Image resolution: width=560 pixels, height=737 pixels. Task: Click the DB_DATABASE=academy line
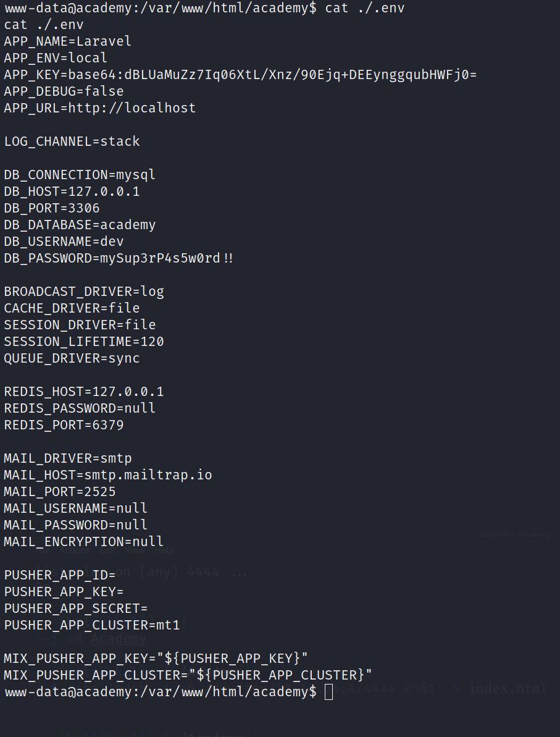(80, 225)
